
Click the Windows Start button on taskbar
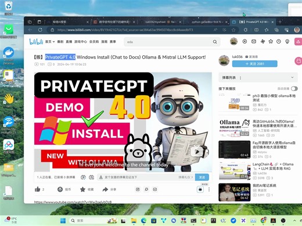[63, 220]
